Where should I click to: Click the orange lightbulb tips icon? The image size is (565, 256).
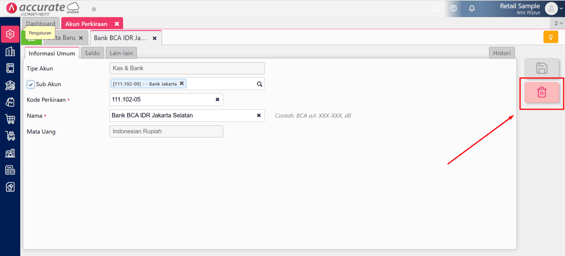pos(550,37)
